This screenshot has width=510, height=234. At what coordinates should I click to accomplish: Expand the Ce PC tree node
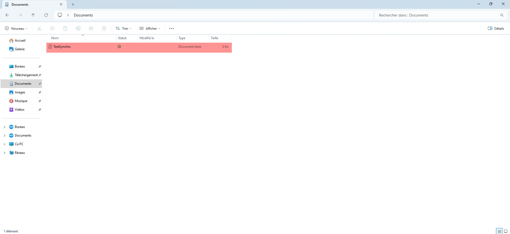tap(5, 144)
